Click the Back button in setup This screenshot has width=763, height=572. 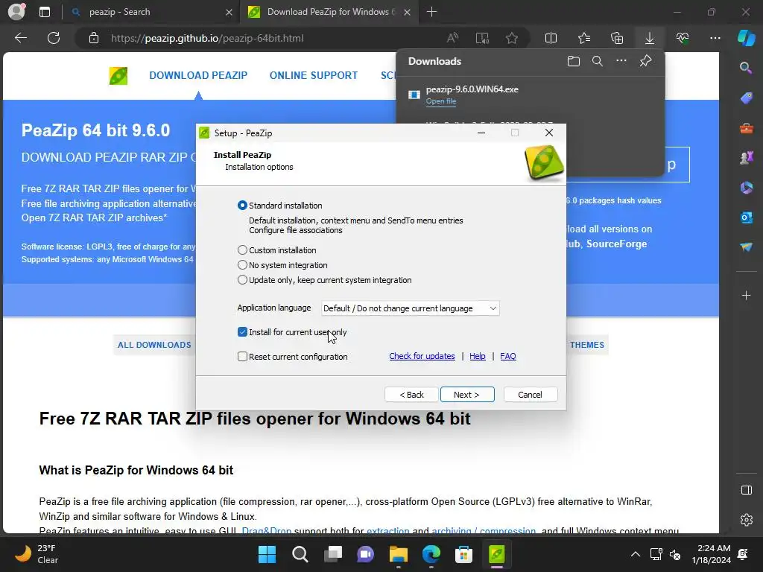coord(411,395)
